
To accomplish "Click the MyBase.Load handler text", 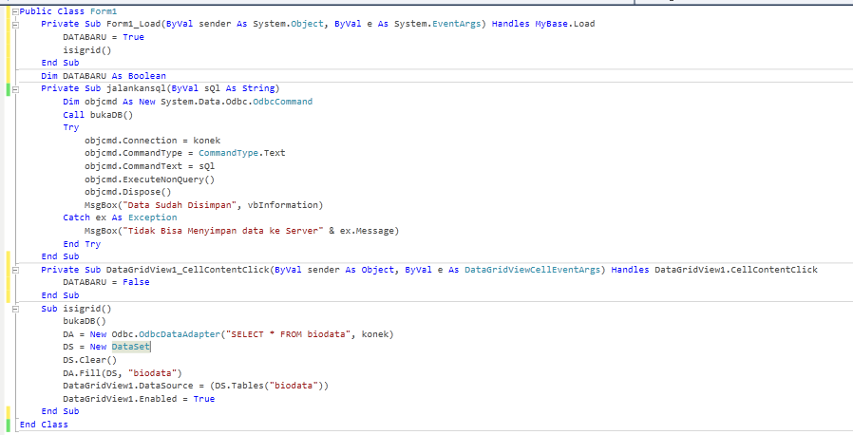I will click(x=564, y=24).
